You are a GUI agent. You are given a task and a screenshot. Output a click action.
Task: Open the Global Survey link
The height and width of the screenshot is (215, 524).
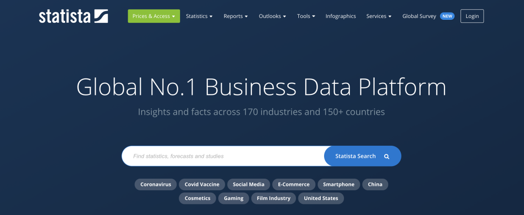(419, 16)
